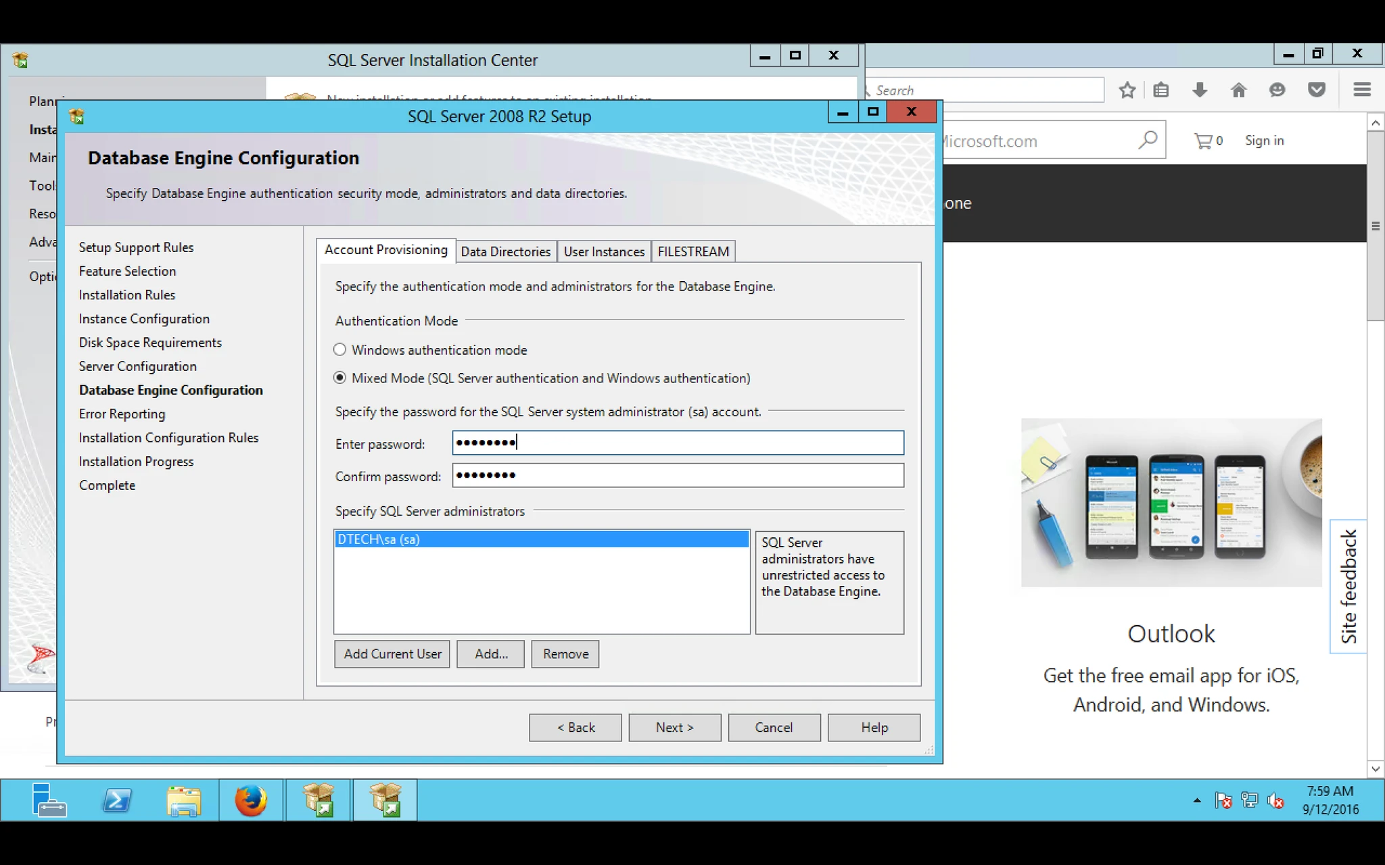Switch to the Data Directories tab
Image resolution: width=1385 pixels, height=865 pixels.
coord(506,251)
